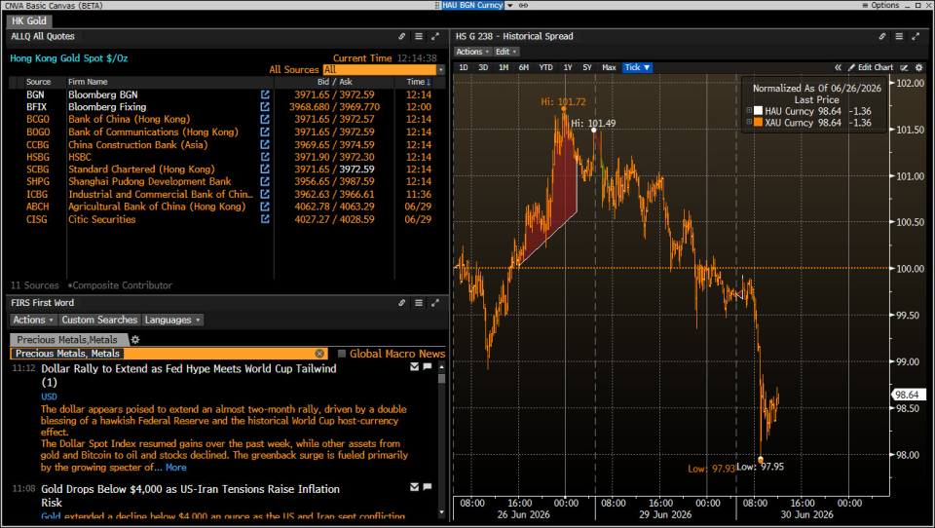Select 1D chart range
The image size is (935, 528).
coord(464,67)
